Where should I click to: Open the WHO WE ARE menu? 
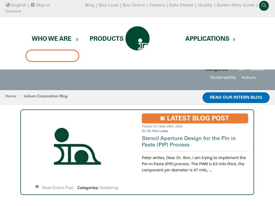[x=52, y=39]
